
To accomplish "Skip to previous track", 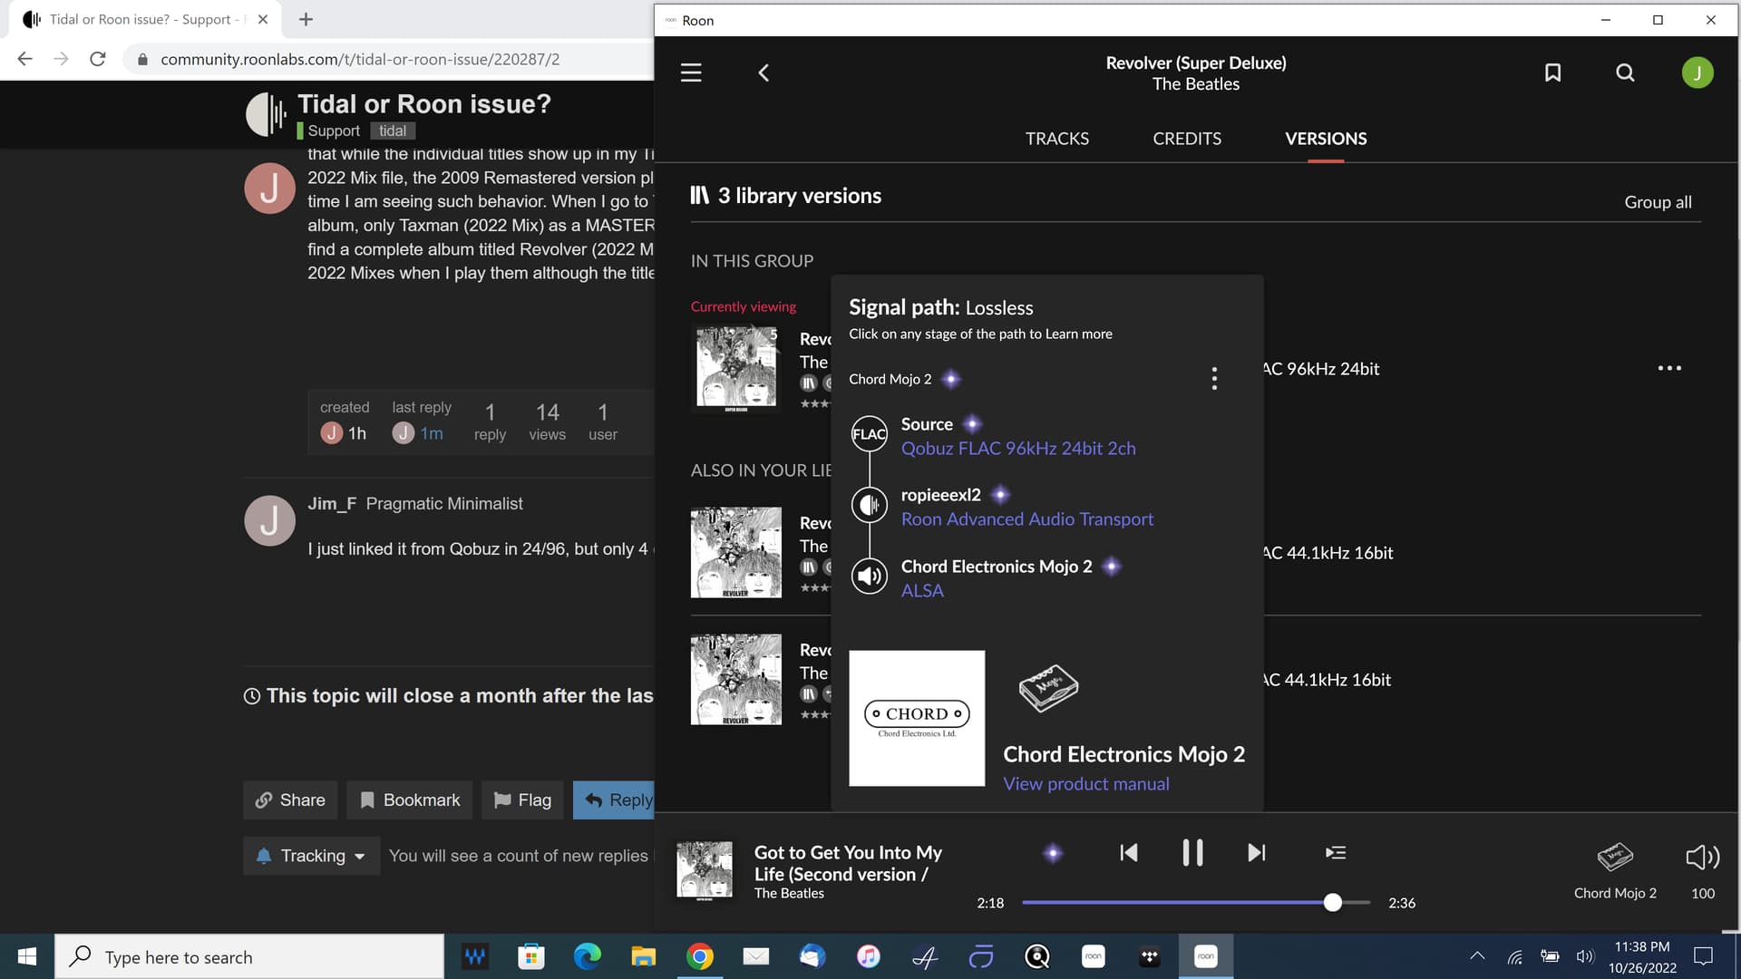I will coord(1128,853).
